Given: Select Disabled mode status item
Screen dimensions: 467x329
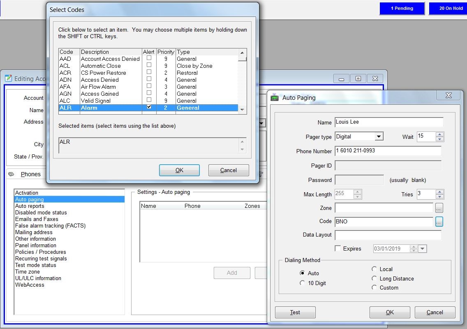Looking at the screenshot, I should [69, 212].
